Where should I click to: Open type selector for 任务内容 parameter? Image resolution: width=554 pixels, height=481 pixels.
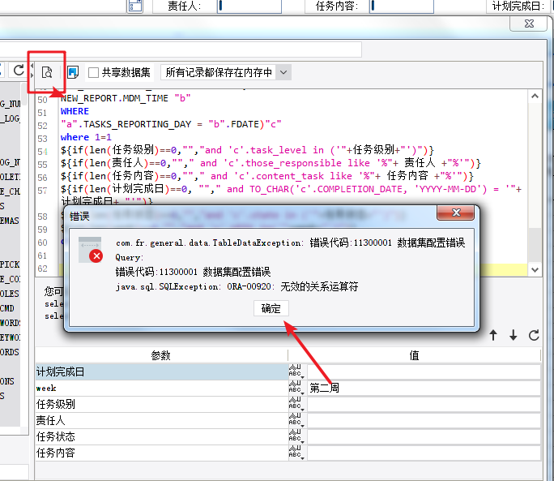point(296,453)
